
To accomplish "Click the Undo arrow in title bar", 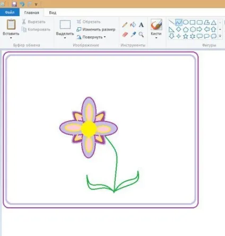I will click(x=22, y=4).
